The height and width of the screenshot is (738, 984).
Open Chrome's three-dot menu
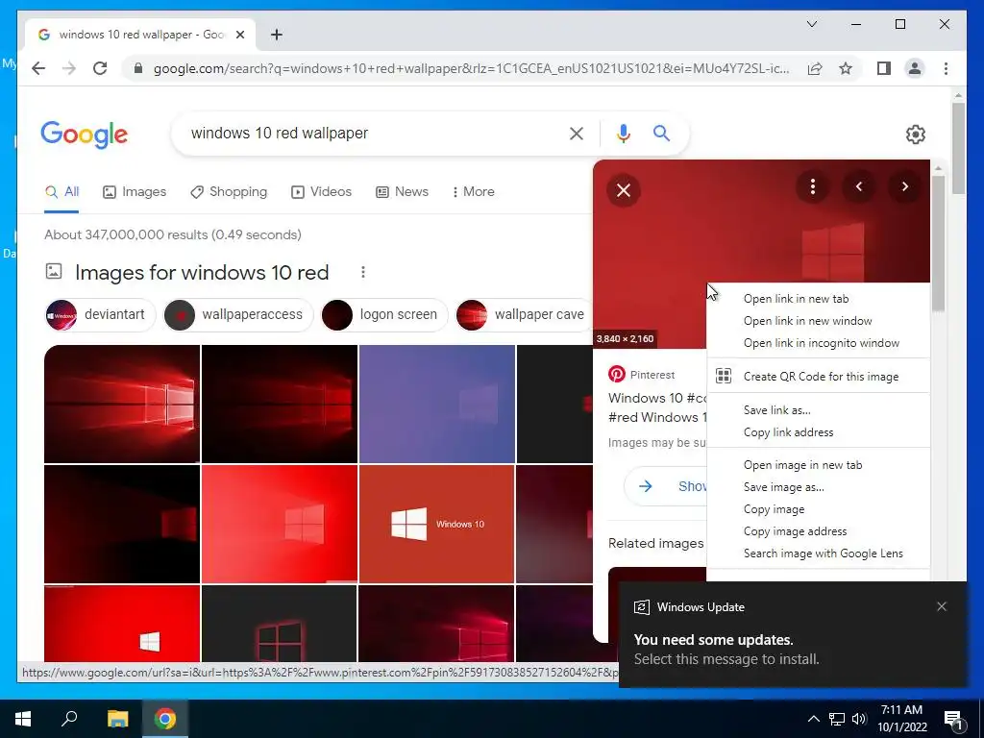pyautogui.click(x=946, y=68)
